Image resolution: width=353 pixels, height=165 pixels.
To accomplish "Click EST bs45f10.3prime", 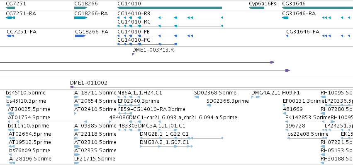I will click(x=26, y=101).
